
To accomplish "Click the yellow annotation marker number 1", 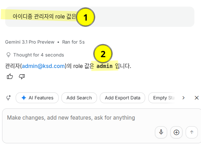I will [x=85, y=17].
